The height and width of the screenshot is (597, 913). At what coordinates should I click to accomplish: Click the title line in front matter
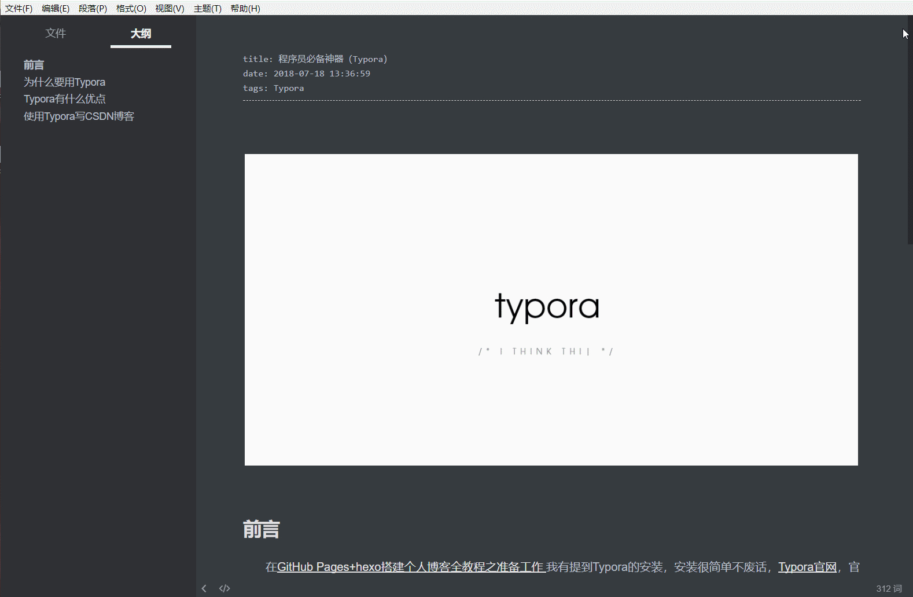tap(315, 59)
